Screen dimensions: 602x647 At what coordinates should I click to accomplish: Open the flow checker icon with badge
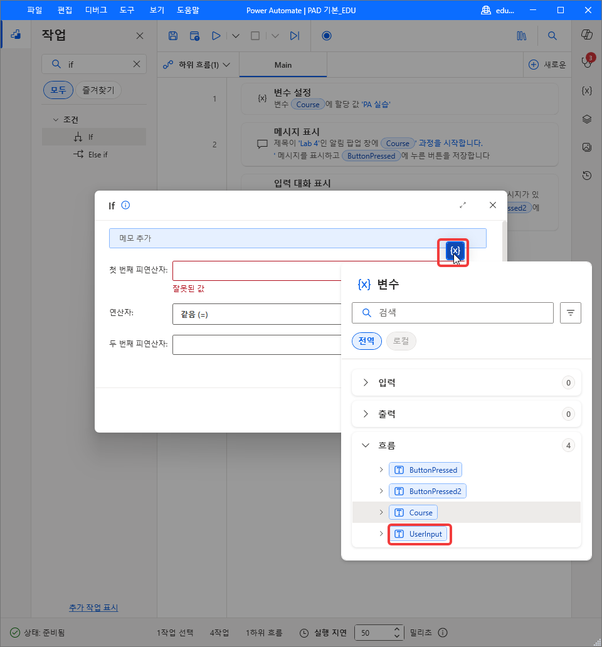click(x=587, y=62)
